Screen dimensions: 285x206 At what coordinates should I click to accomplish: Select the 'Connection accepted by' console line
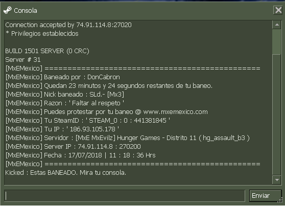coord(68,25)
